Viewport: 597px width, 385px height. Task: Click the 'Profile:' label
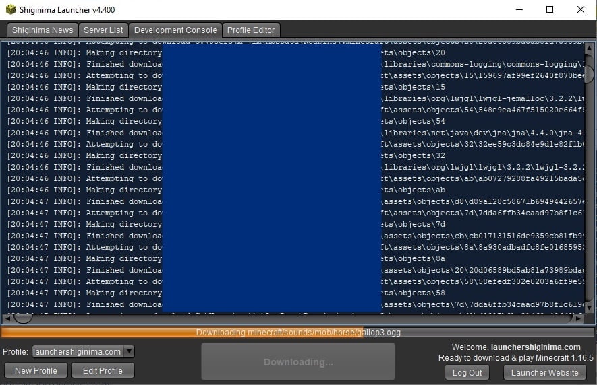16,351
